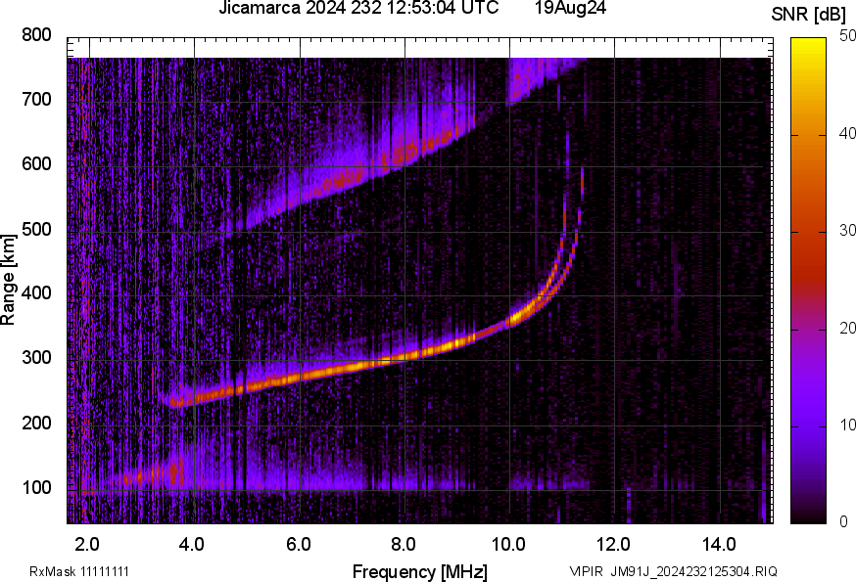856x582 pixels.
Task: Click frequency tick label 2.0
Action: [87, 545]
